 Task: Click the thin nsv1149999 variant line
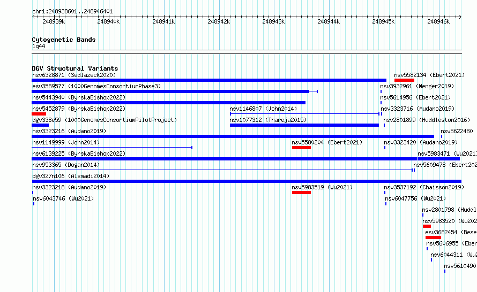point(112,148)
